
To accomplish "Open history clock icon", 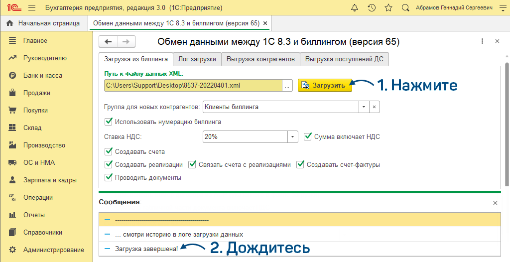I will (372, 7).
